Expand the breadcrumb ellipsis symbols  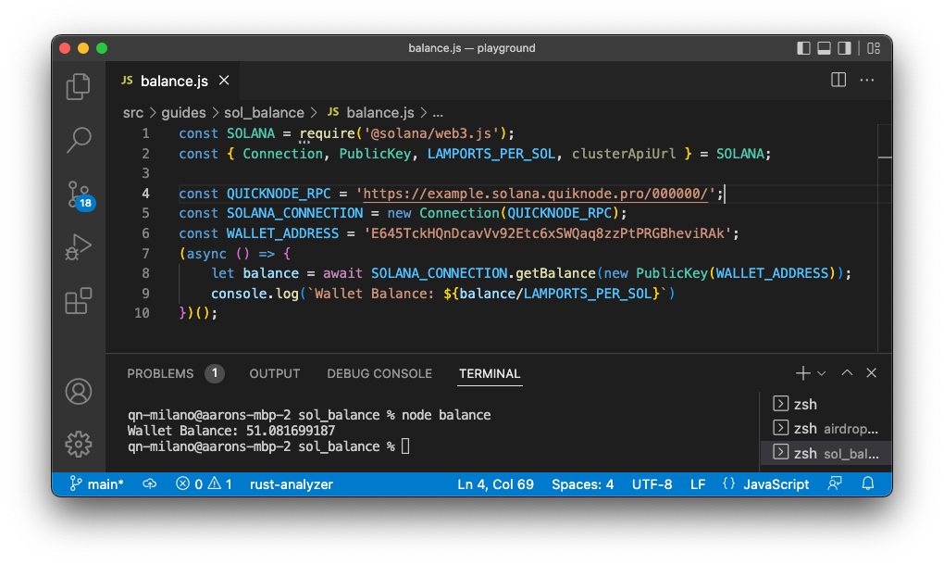click(x=438, y=113)
